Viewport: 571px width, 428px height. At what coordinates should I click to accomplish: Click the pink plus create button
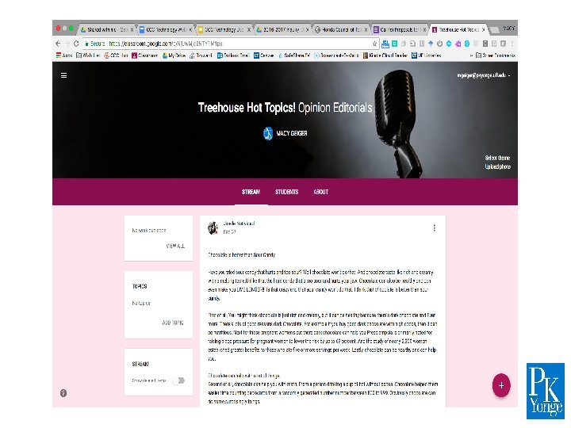501,385
